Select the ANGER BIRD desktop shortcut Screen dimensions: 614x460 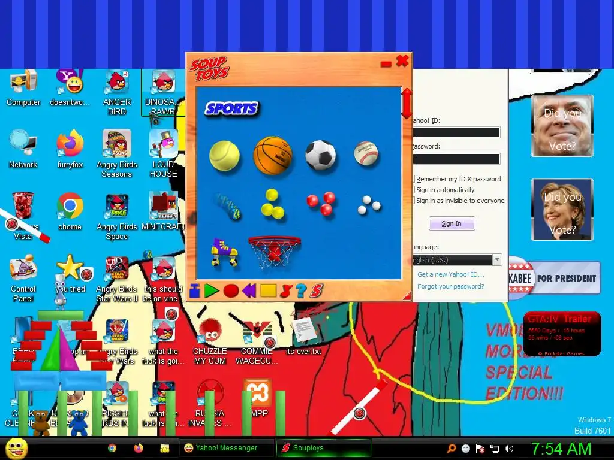[x=117, y=93]
